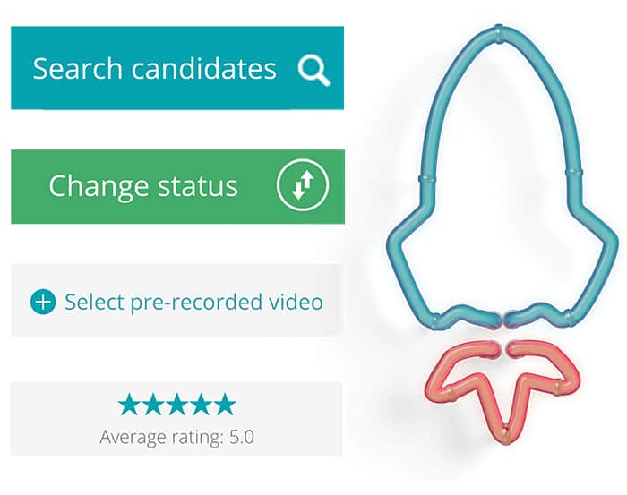Click the plus circle icon
627x495 pixels.
[43, 302]
